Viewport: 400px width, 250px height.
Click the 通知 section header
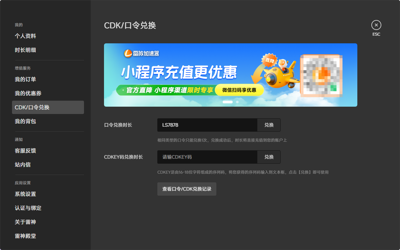[x=19, y=139]
